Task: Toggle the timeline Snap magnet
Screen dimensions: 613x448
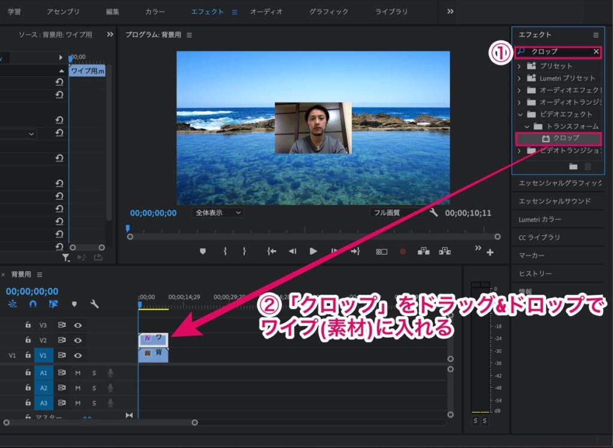Action: (33, 304)
